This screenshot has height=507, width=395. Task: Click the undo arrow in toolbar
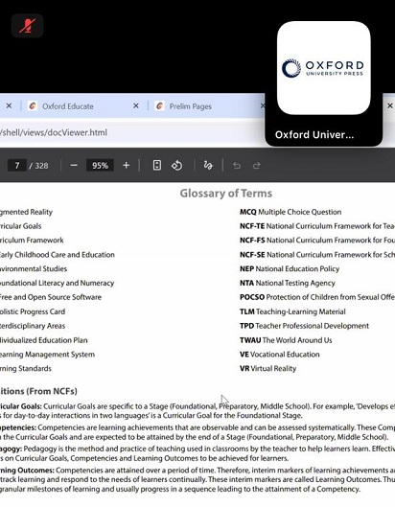pyautogui.click(x=237, y=166)
